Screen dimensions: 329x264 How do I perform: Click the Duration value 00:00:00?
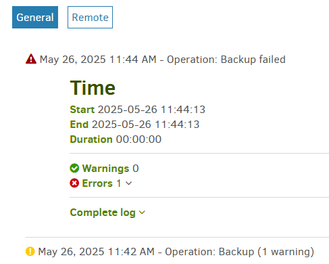click(x=138, y=139)
